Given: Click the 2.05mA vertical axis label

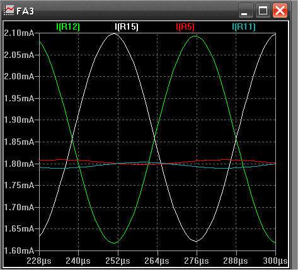Looking at the screenshot, I should [x=19, y=55].
